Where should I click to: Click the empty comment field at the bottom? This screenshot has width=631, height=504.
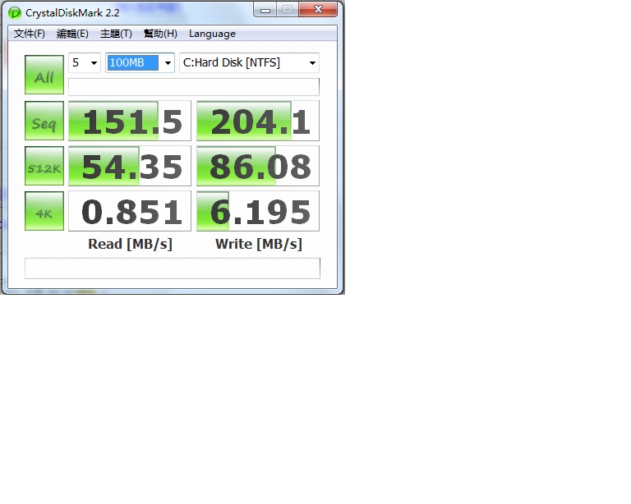(173, 268)
